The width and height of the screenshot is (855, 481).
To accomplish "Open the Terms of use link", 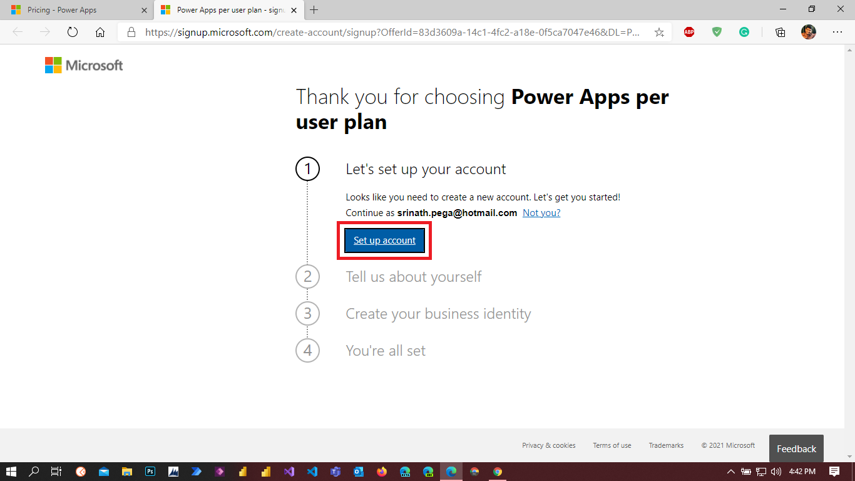I will click(x=612, y=445).
